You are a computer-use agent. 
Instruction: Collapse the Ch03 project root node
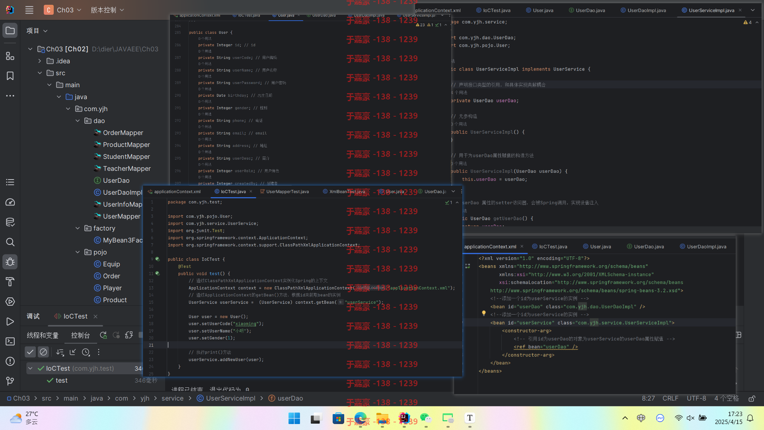tap(30, 49)
